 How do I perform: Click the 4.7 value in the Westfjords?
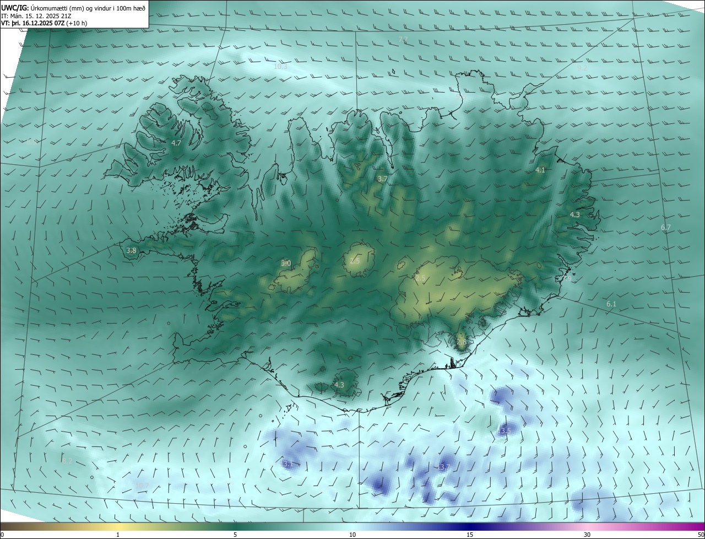[176, 143]
